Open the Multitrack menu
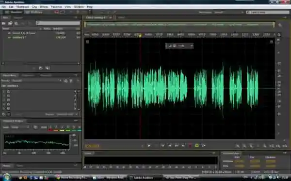This screenshot has height=181, width=291. [x=23, y=7]
